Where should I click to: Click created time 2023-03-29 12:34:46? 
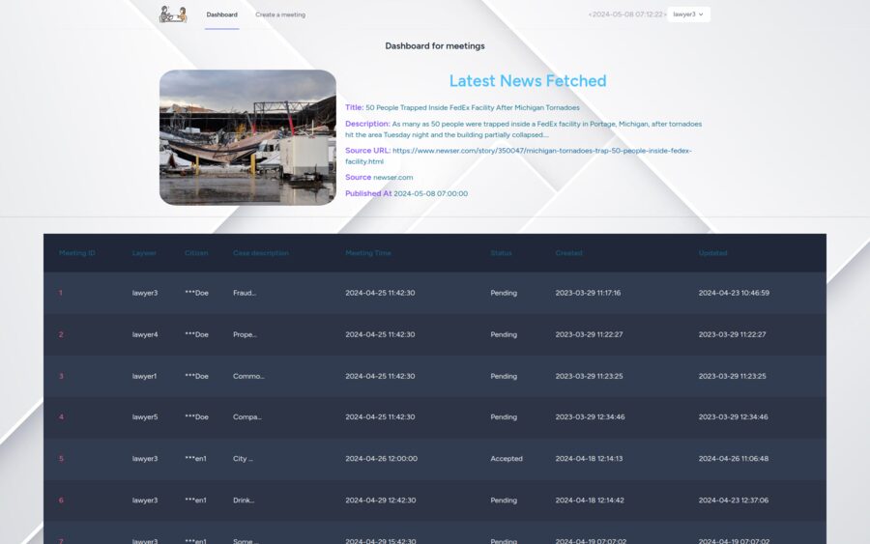pos(590,417)
